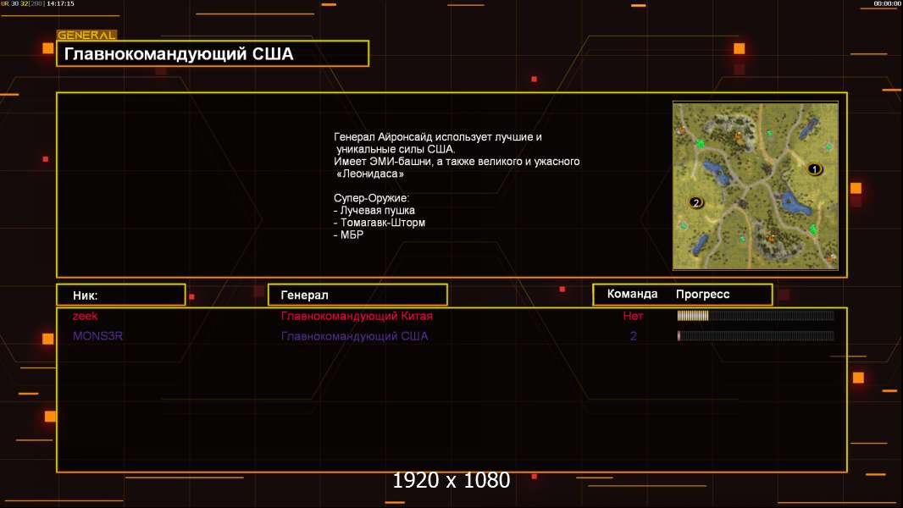Click the Команда column header
The image size is (903, 508).
pos(632,294)
